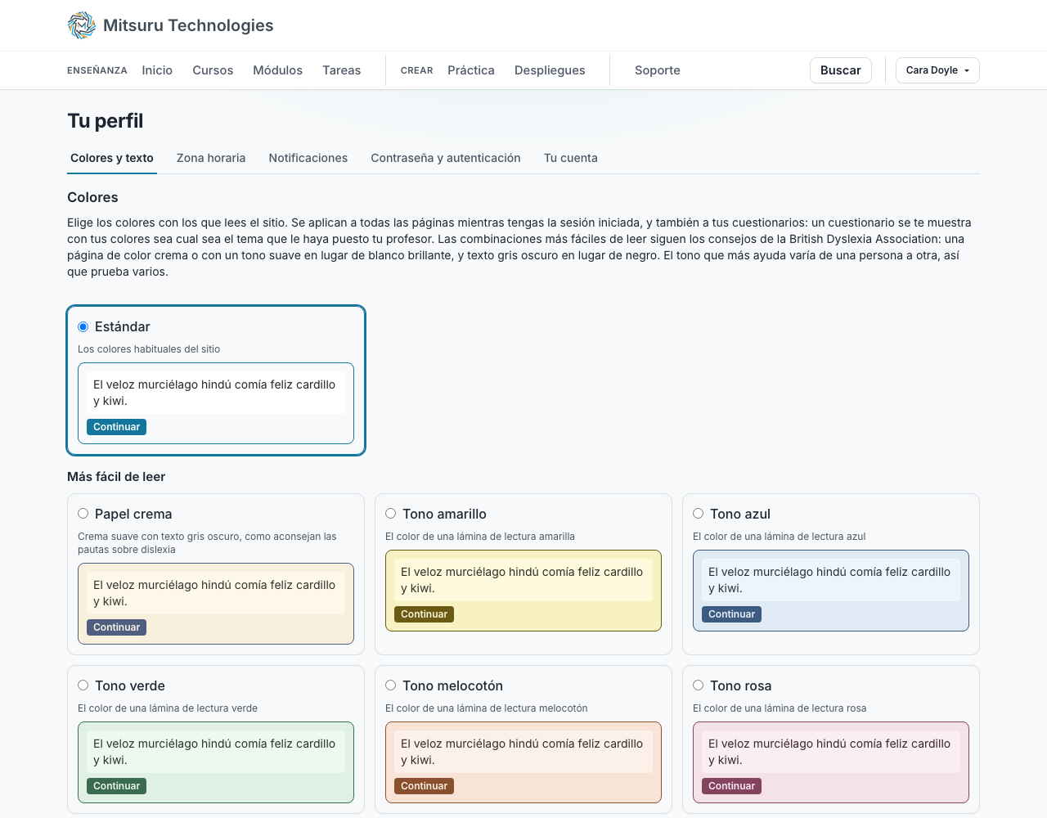Select the Tono amarillo radio button
Image resolution: width=1047 pixels, height=818 pixels.
coord(390,514)
